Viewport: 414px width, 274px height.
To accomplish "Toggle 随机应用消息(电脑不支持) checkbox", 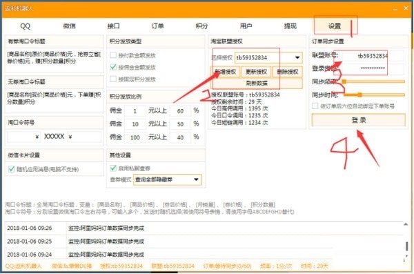I will (x=11, y=169).
